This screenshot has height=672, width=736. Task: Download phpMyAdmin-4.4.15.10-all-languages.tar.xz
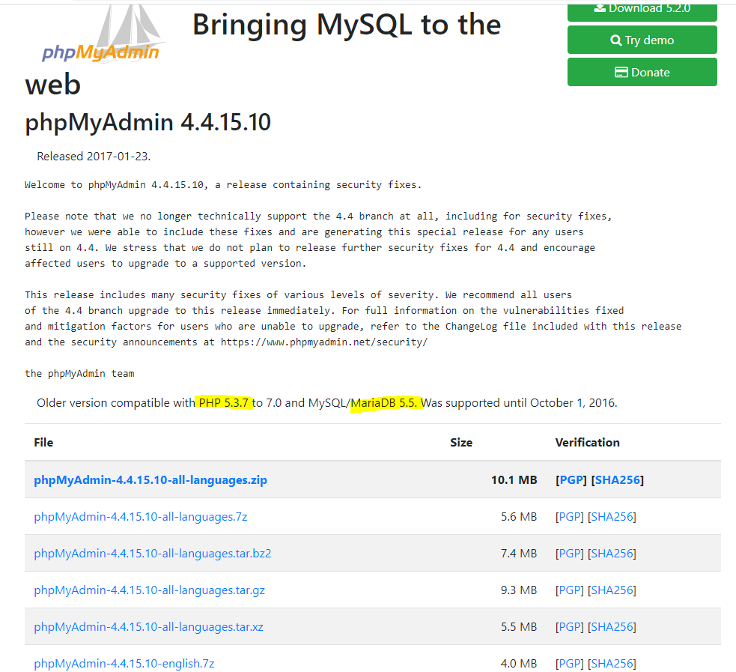(x=148, y=626)
